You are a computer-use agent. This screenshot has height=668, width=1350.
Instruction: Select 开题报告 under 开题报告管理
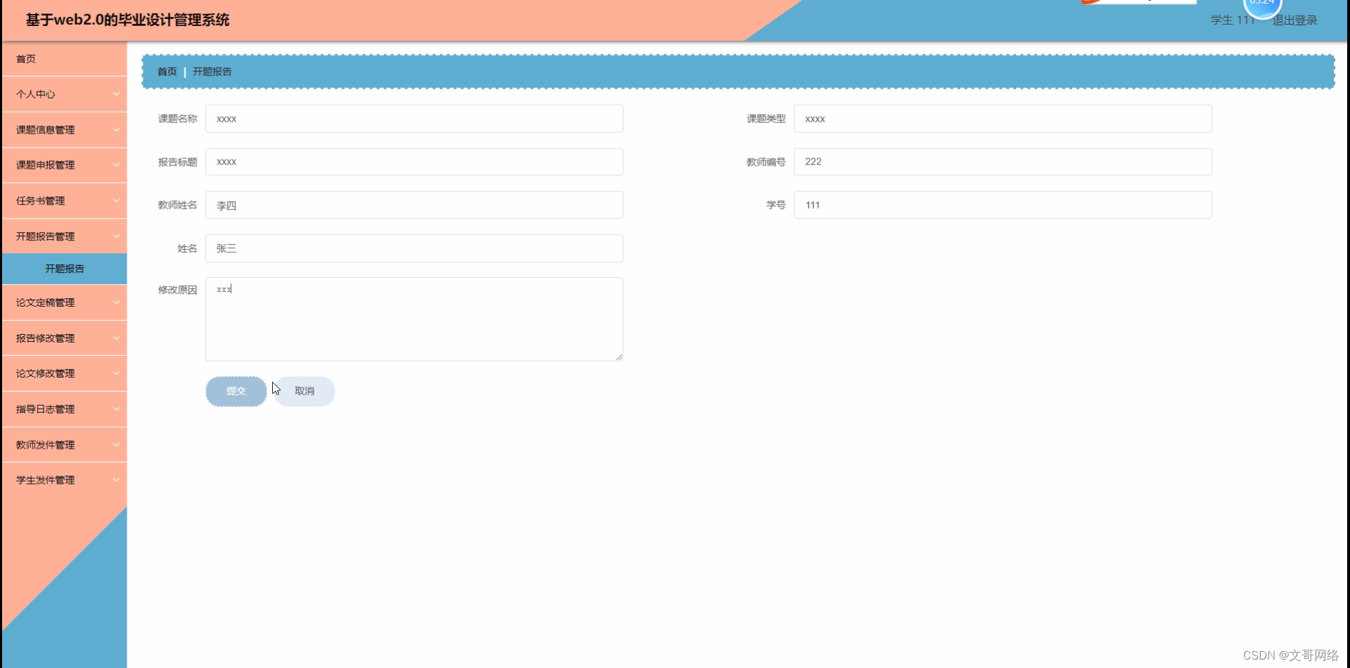(63, 269)
